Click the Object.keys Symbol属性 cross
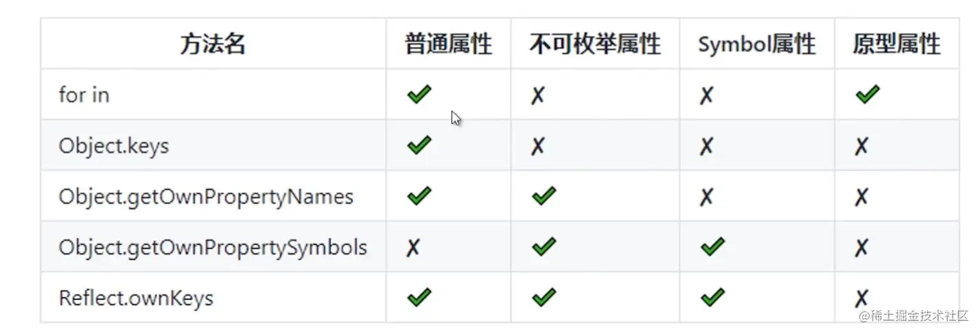The height and width of the screenshot is (334, 980). coord(706,146)
